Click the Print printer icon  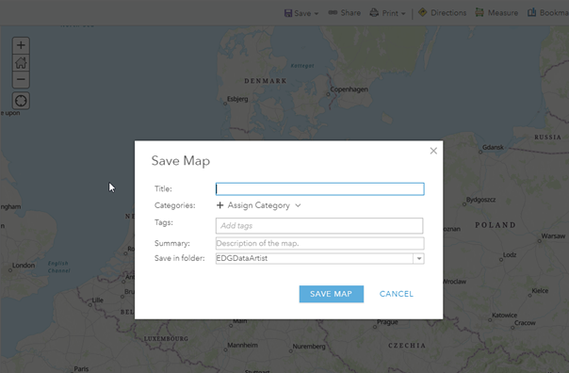[x=374, y=12]
